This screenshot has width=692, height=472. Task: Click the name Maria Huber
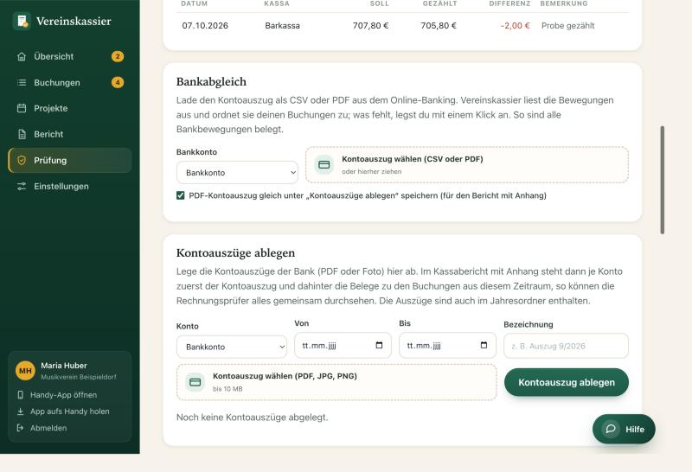[x=64, y=366]
